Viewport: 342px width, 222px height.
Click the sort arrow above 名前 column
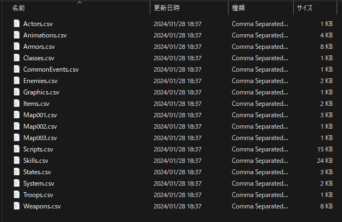(80, 2)
